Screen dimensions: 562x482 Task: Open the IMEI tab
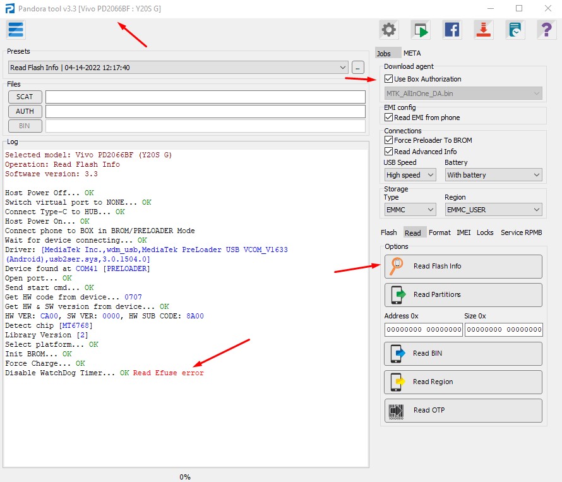pyautogui.click(x=463, y=232)
